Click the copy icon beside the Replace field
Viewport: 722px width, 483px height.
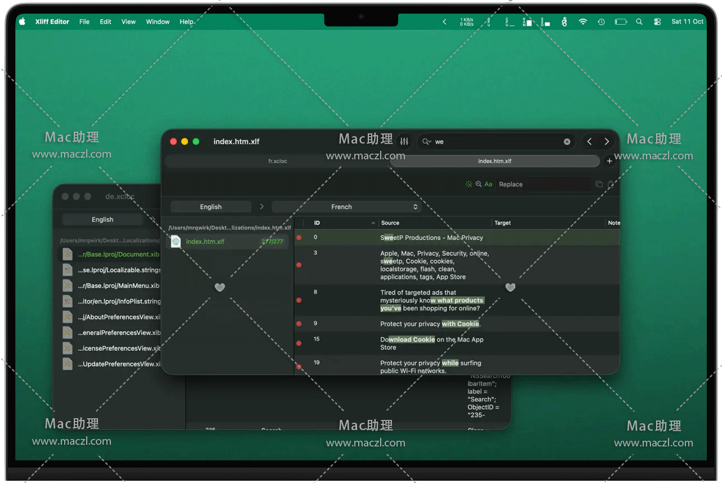click(599, 184)
